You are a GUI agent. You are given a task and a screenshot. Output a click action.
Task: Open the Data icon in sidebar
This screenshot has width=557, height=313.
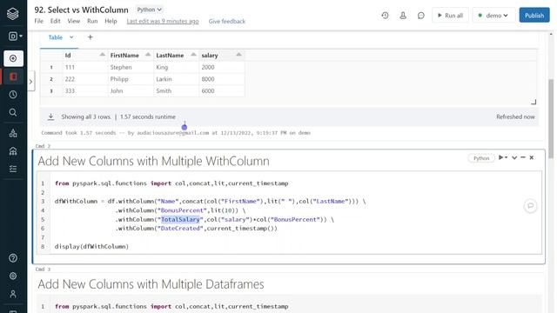pos(13,133)
